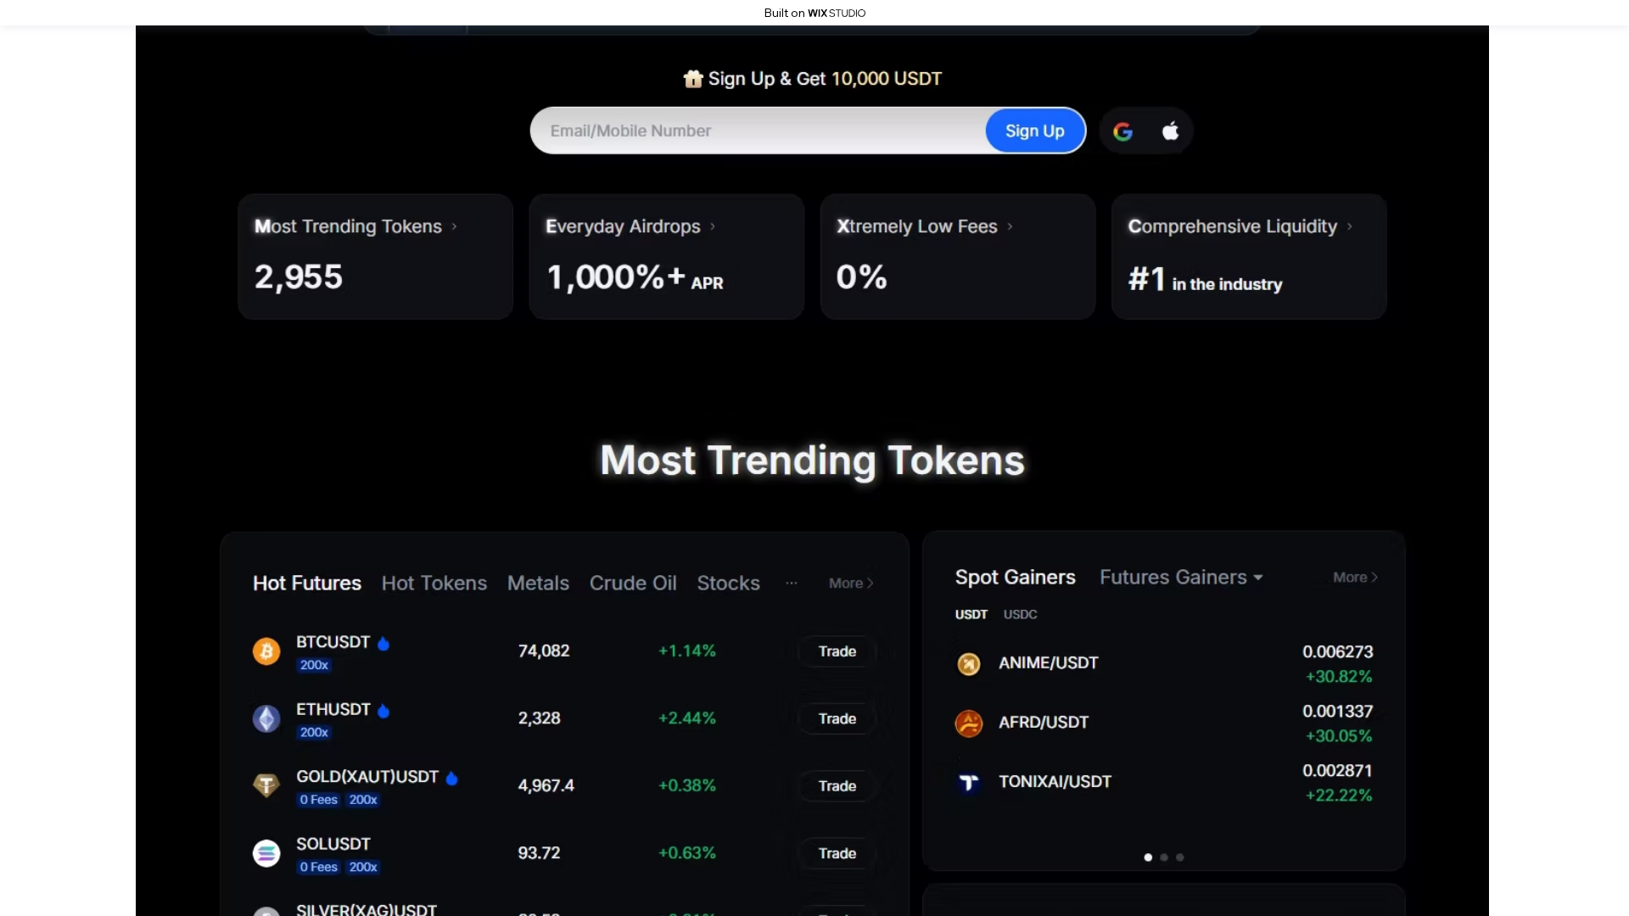Switch to the Hot Tokens tab
This screenshot has width=1629, height=916.
434,584
